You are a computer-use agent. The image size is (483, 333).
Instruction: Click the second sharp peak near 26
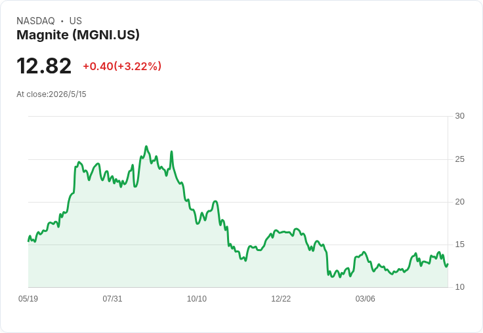[171, 151]
